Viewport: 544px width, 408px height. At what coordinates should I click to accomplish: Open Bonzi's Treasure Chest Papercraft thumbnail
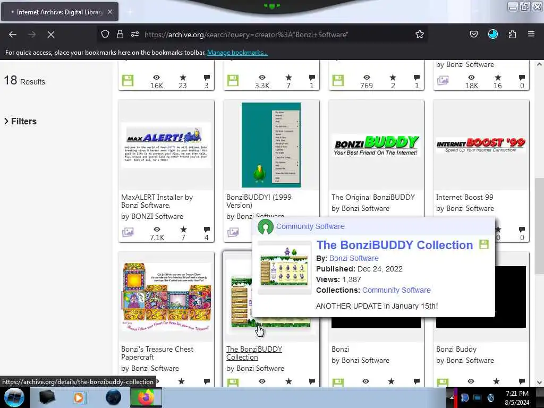coord(166,297)
